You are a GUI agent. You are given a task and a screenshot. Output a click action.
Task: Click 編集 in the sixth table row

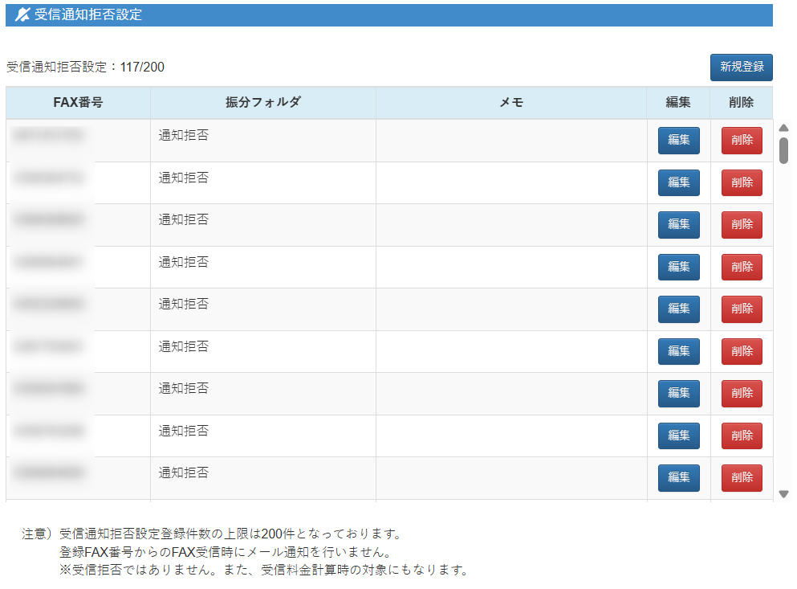(678, 351)
